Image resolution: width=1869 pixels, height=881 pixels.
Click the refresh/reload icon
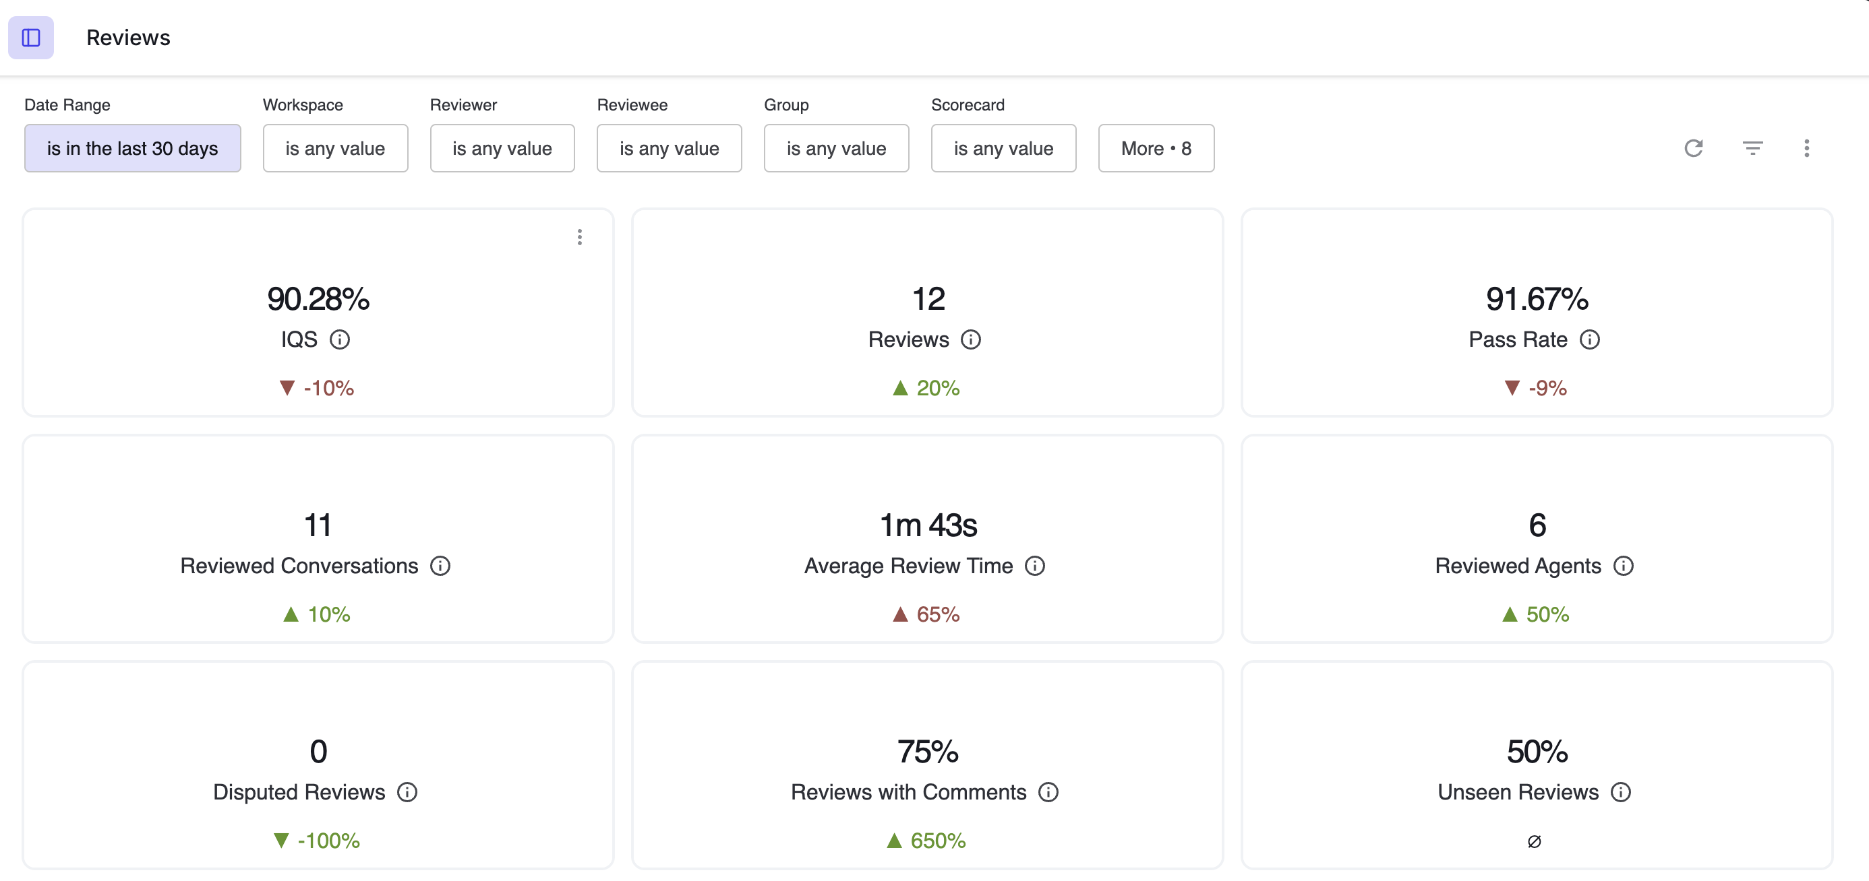pos(1694,148)
